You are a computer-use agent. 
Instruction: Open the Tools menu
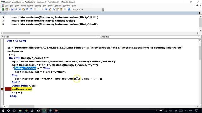pos(50,6)
